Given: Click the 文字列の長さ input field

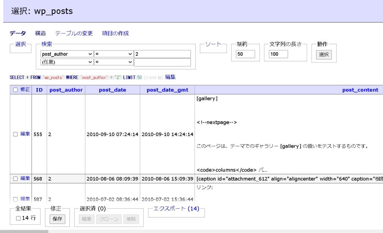Looking at the screenshot, I should click(278, 54).
